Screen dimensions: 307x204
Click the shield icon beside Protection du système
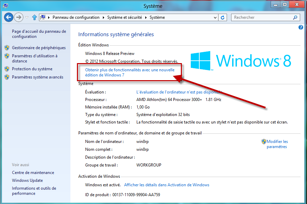tap(7, 69)
